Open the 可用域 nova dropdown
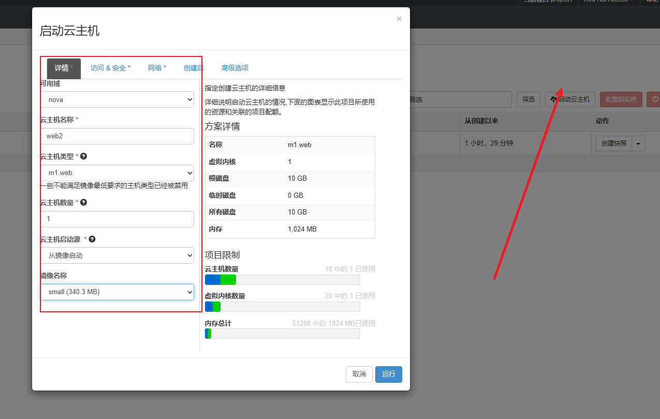The width and height of the screenshot is (660, 419). pos(117,99)
